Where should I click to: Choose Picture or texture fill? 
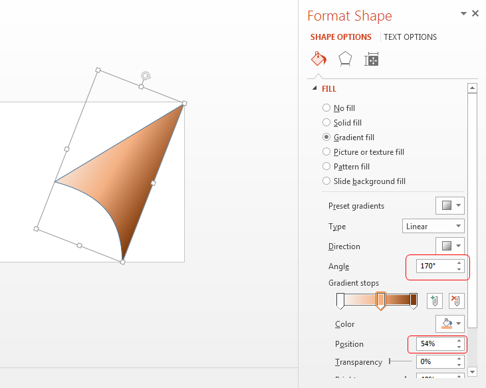coord(363,151)
